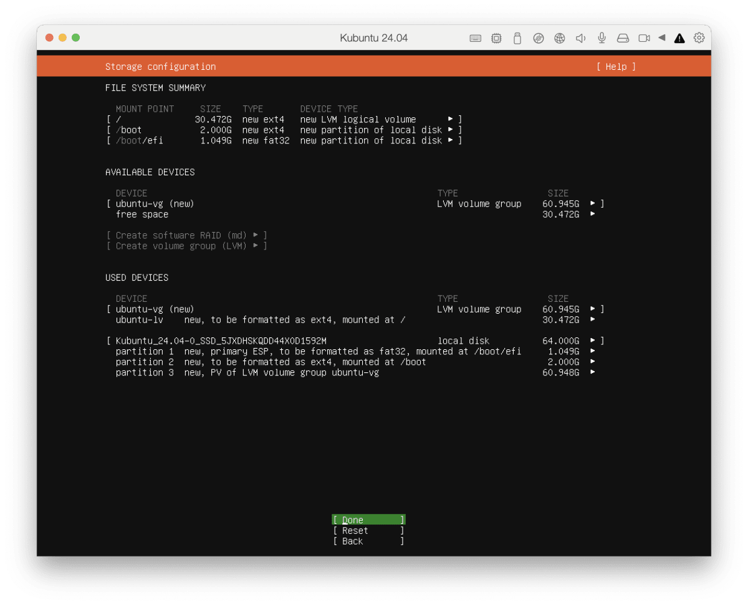Viewport: 748px width, 605px height.
Task: Expand local disk 64.000G arrow
Action: (x=592, y=341)
